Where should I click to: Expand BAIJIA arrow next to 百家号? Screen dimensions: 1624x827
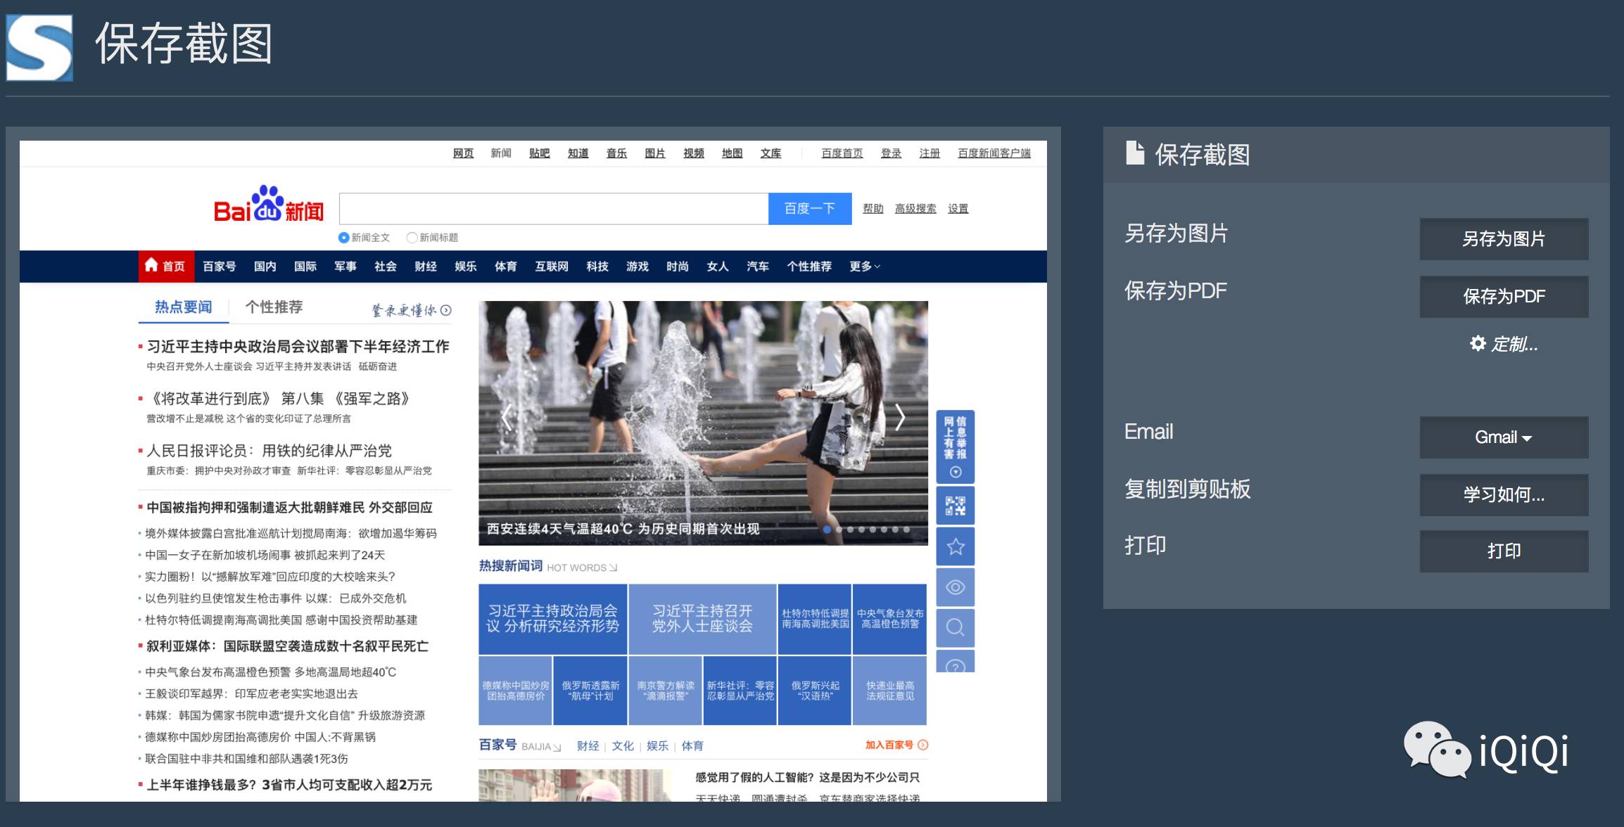tap(557, 747)
